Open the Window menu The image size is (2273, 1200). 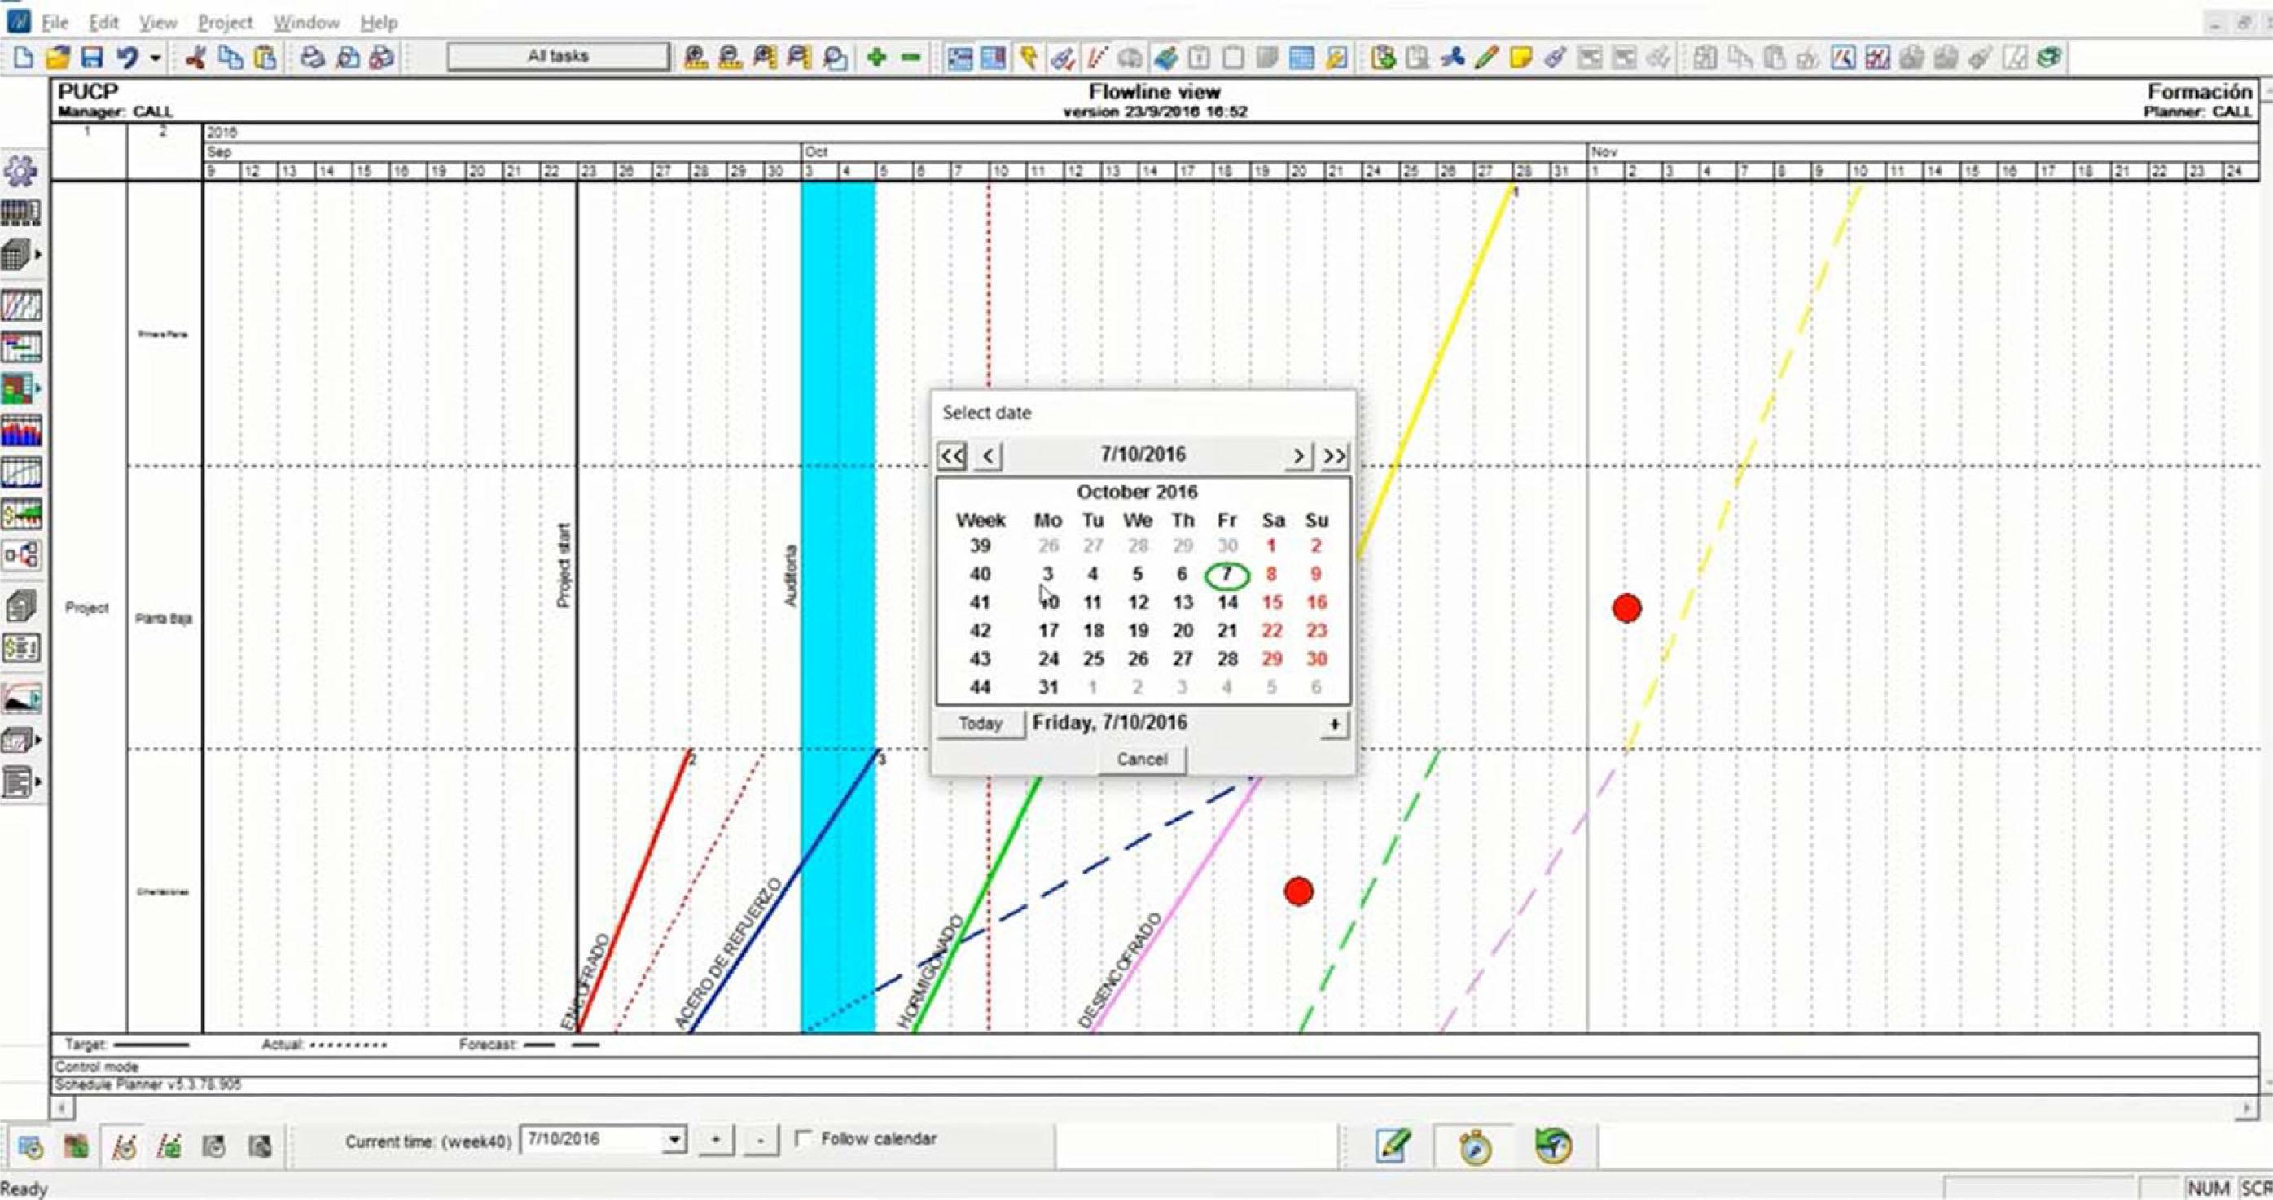305,22
